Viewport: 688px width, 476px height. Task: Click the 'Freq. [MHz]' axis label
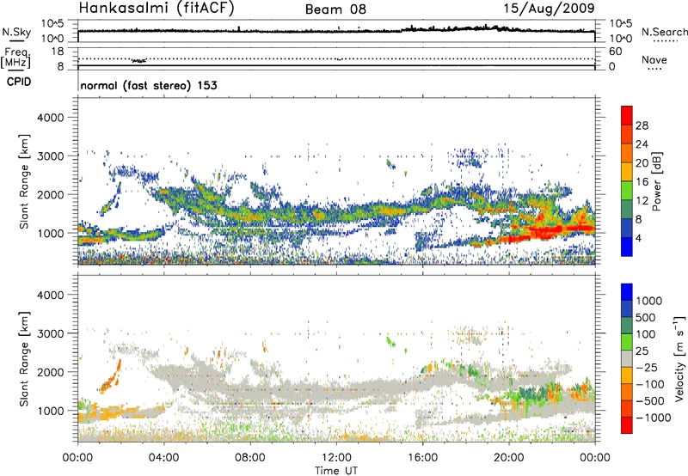coord(17,58)
